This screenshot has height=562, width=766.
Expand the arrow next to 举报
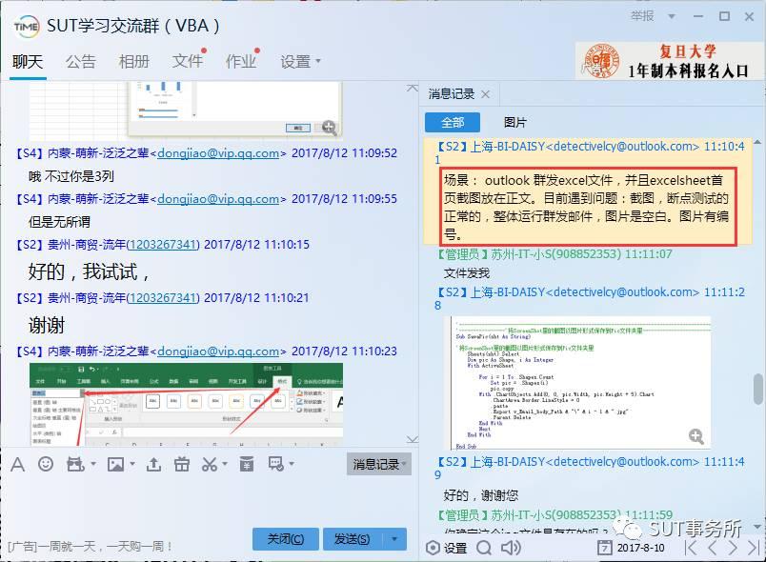point(672,16)
